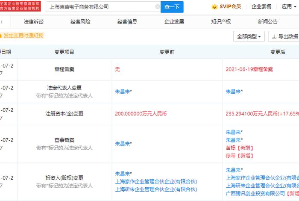
Task: Select the 经营信息 tab
Action: (x=127, y=22)
